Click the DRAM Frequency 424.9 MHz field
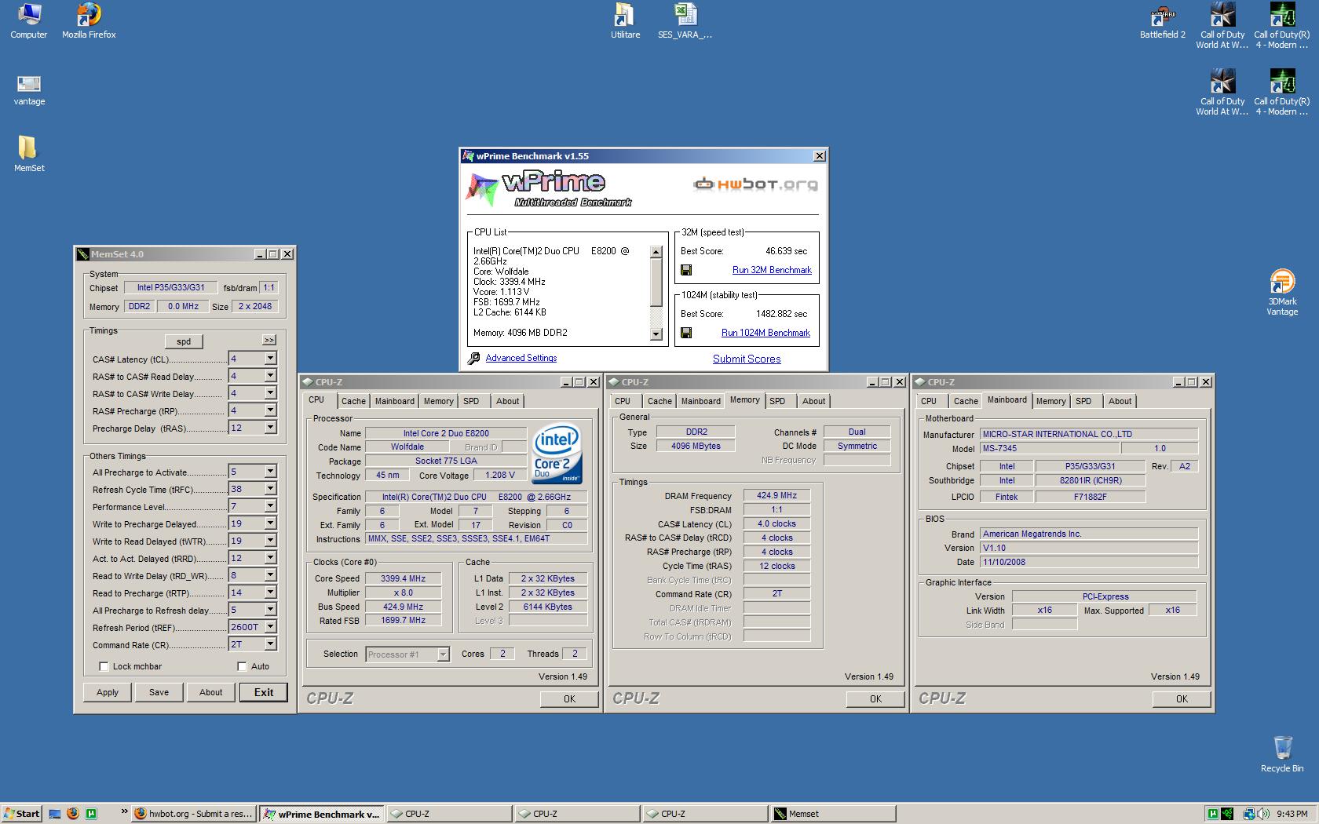Viewport: 1319px width, 824px height. pyautogui.click(x=776, y=495)
